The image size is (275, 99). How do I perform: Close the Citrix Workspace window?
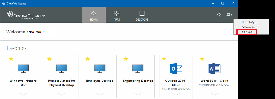point(233,4)
